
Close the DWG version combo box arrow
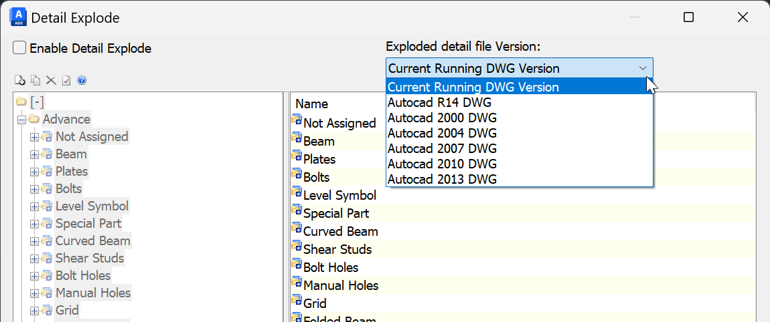(643, 68)
